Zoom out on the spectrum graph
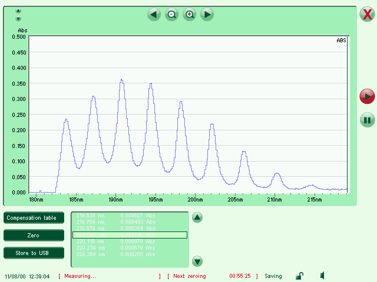Screen dimensions: 377x282 click(172, 15)
